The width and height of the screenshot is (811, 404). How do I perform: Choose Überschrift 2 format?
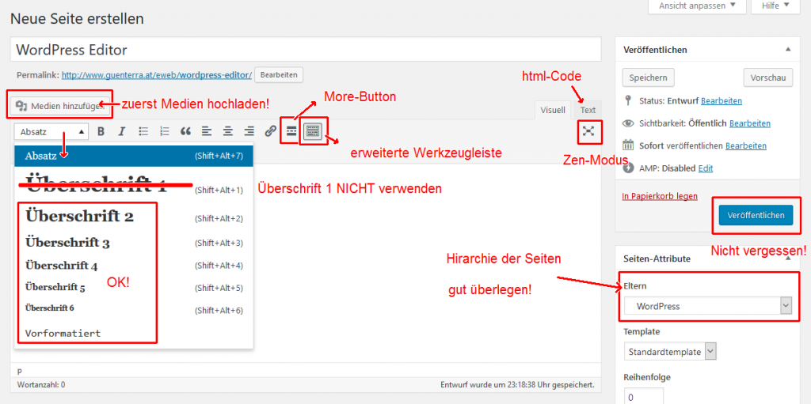click(x=133, y=217)
